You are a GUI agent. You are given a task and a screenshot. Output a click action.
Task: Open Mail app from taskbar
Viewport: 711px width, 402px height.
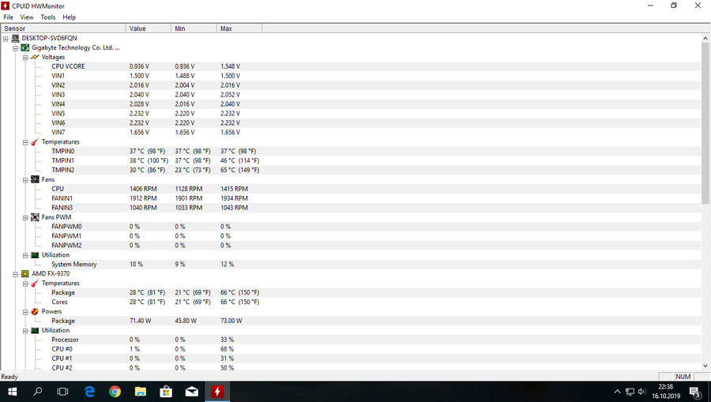coord(192,392)
